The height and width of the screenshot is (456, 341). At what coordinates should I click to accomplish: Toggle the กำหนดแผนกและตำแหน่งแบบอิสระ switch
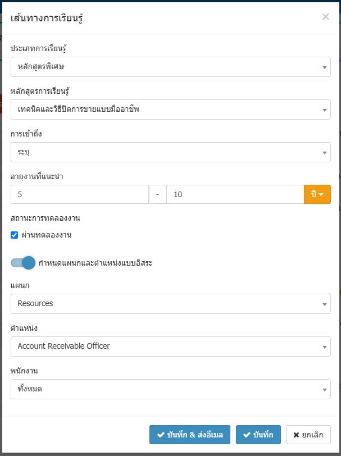23,263
